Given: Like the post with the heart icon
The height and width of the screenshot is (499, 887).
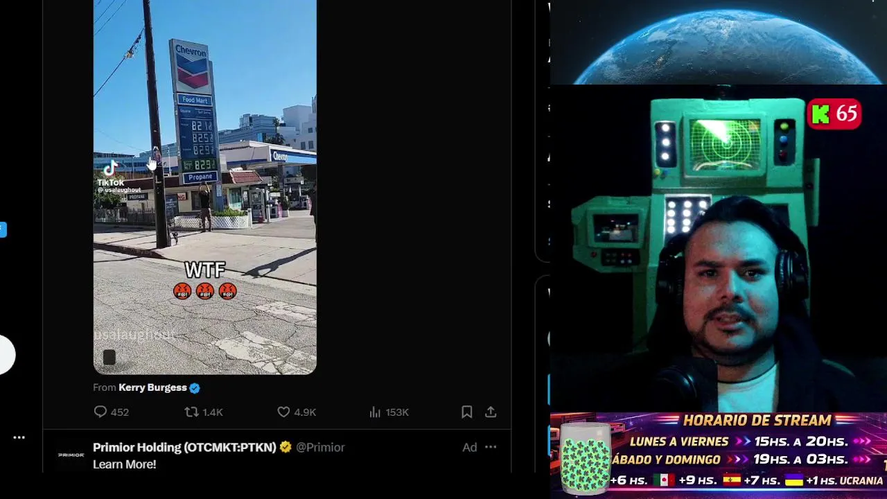Looking at the screenshot, I should 283,412.
